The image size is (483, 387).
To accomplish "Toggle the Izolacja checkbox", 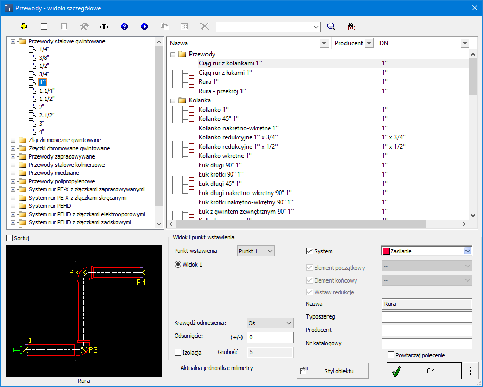I will pyautogui.click(x=178, y=353).
